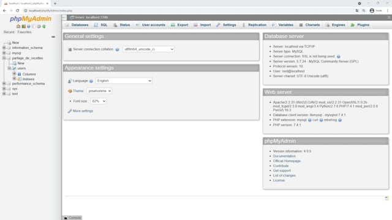Switch to Recent tables in sidebar
Image resolution: width=392 pixels, height=220 pixels.
(9, 32)
